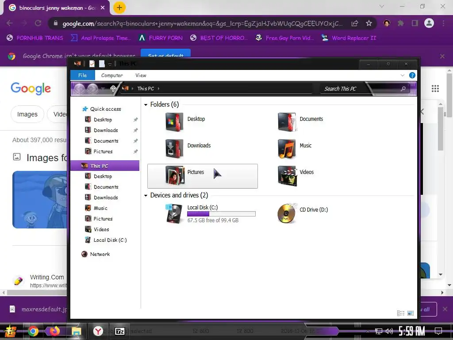Expand the This PC address bar chevron
The height and width of the screenshot is (340, 453).
159,89
